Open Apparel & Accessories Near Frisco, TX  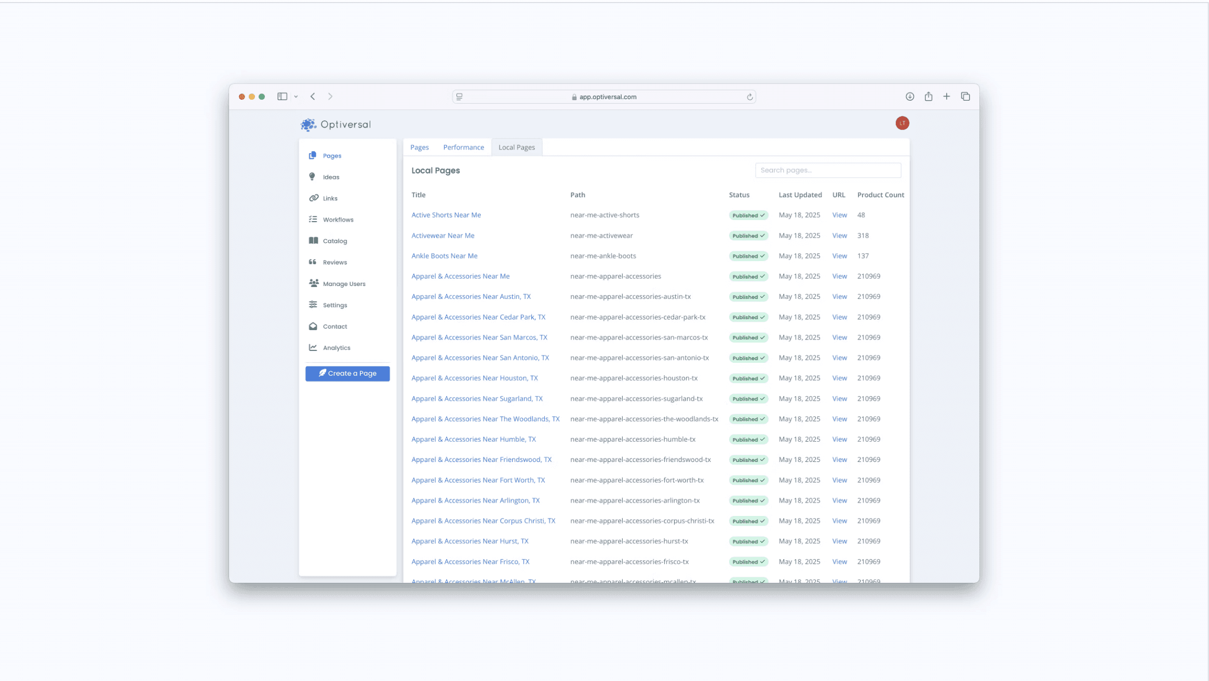471,562
